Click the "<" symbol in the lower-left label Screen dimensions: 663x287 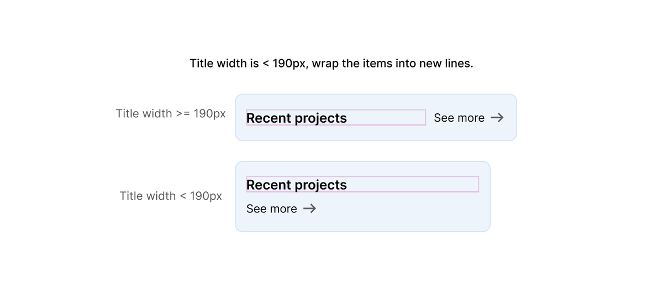pyautogui.click(x=182, y=196)
